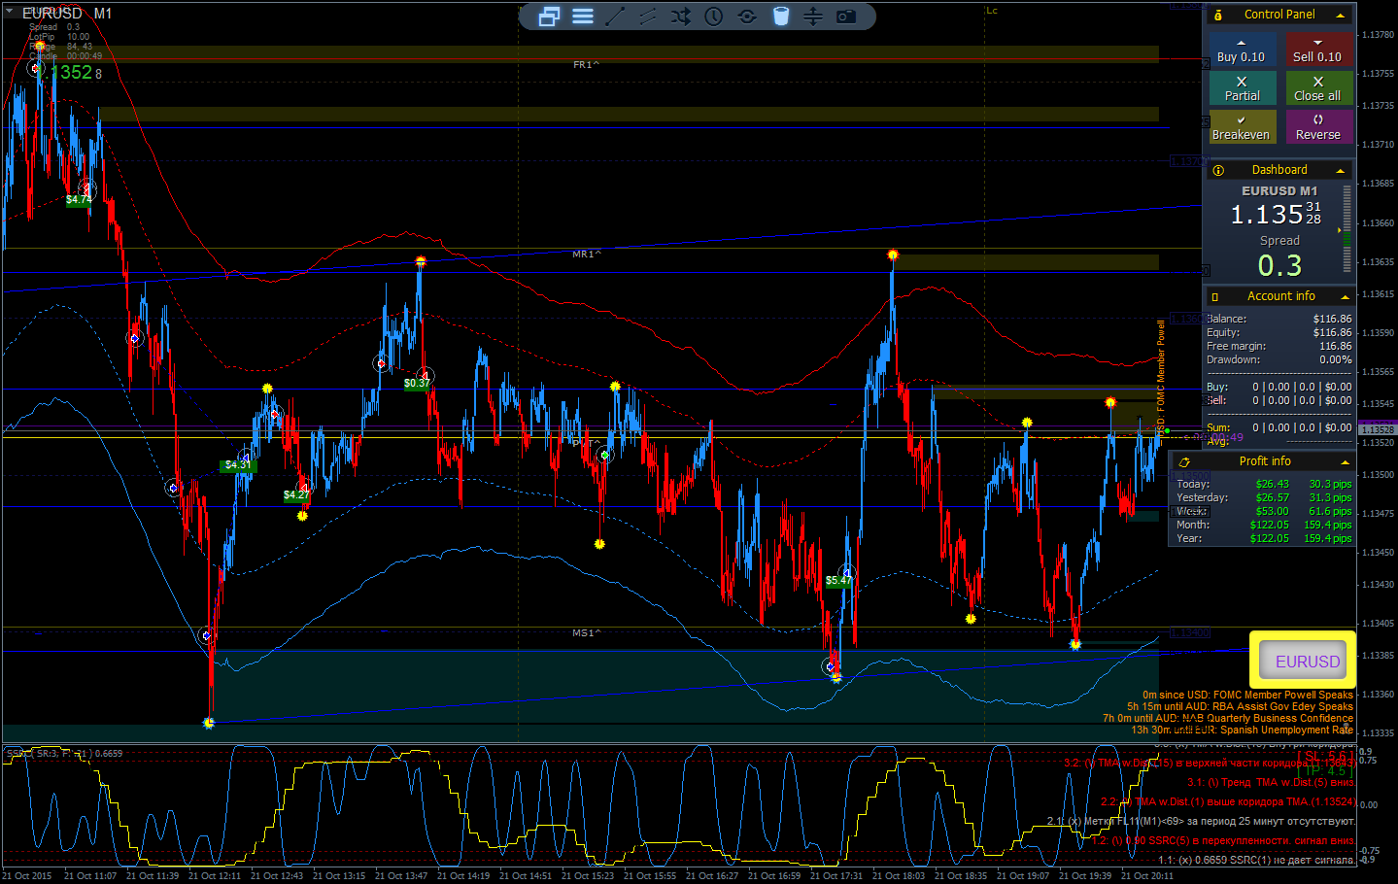Click the trash bin delete icon
1398x884 pixels.
click(x=781, y=17)
